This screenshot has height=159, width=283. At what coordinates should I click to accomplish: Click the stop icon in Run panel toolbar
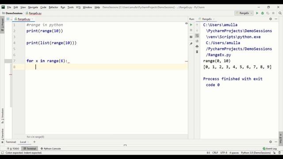click(x=191, y=30)
